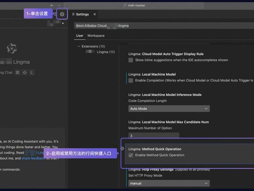The image size is (254, 191).
Task: Click the L key shortcut badge
Action: pyautogui.click(x=32, y=73)
